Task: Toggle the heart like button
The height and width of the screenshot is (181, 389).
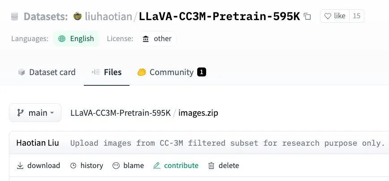Action: coord(335,16)
